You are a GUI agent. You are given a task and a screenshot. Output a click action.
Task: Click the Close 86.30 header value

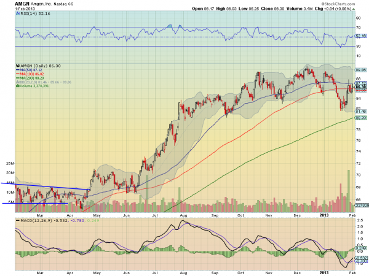pos(272,9)
